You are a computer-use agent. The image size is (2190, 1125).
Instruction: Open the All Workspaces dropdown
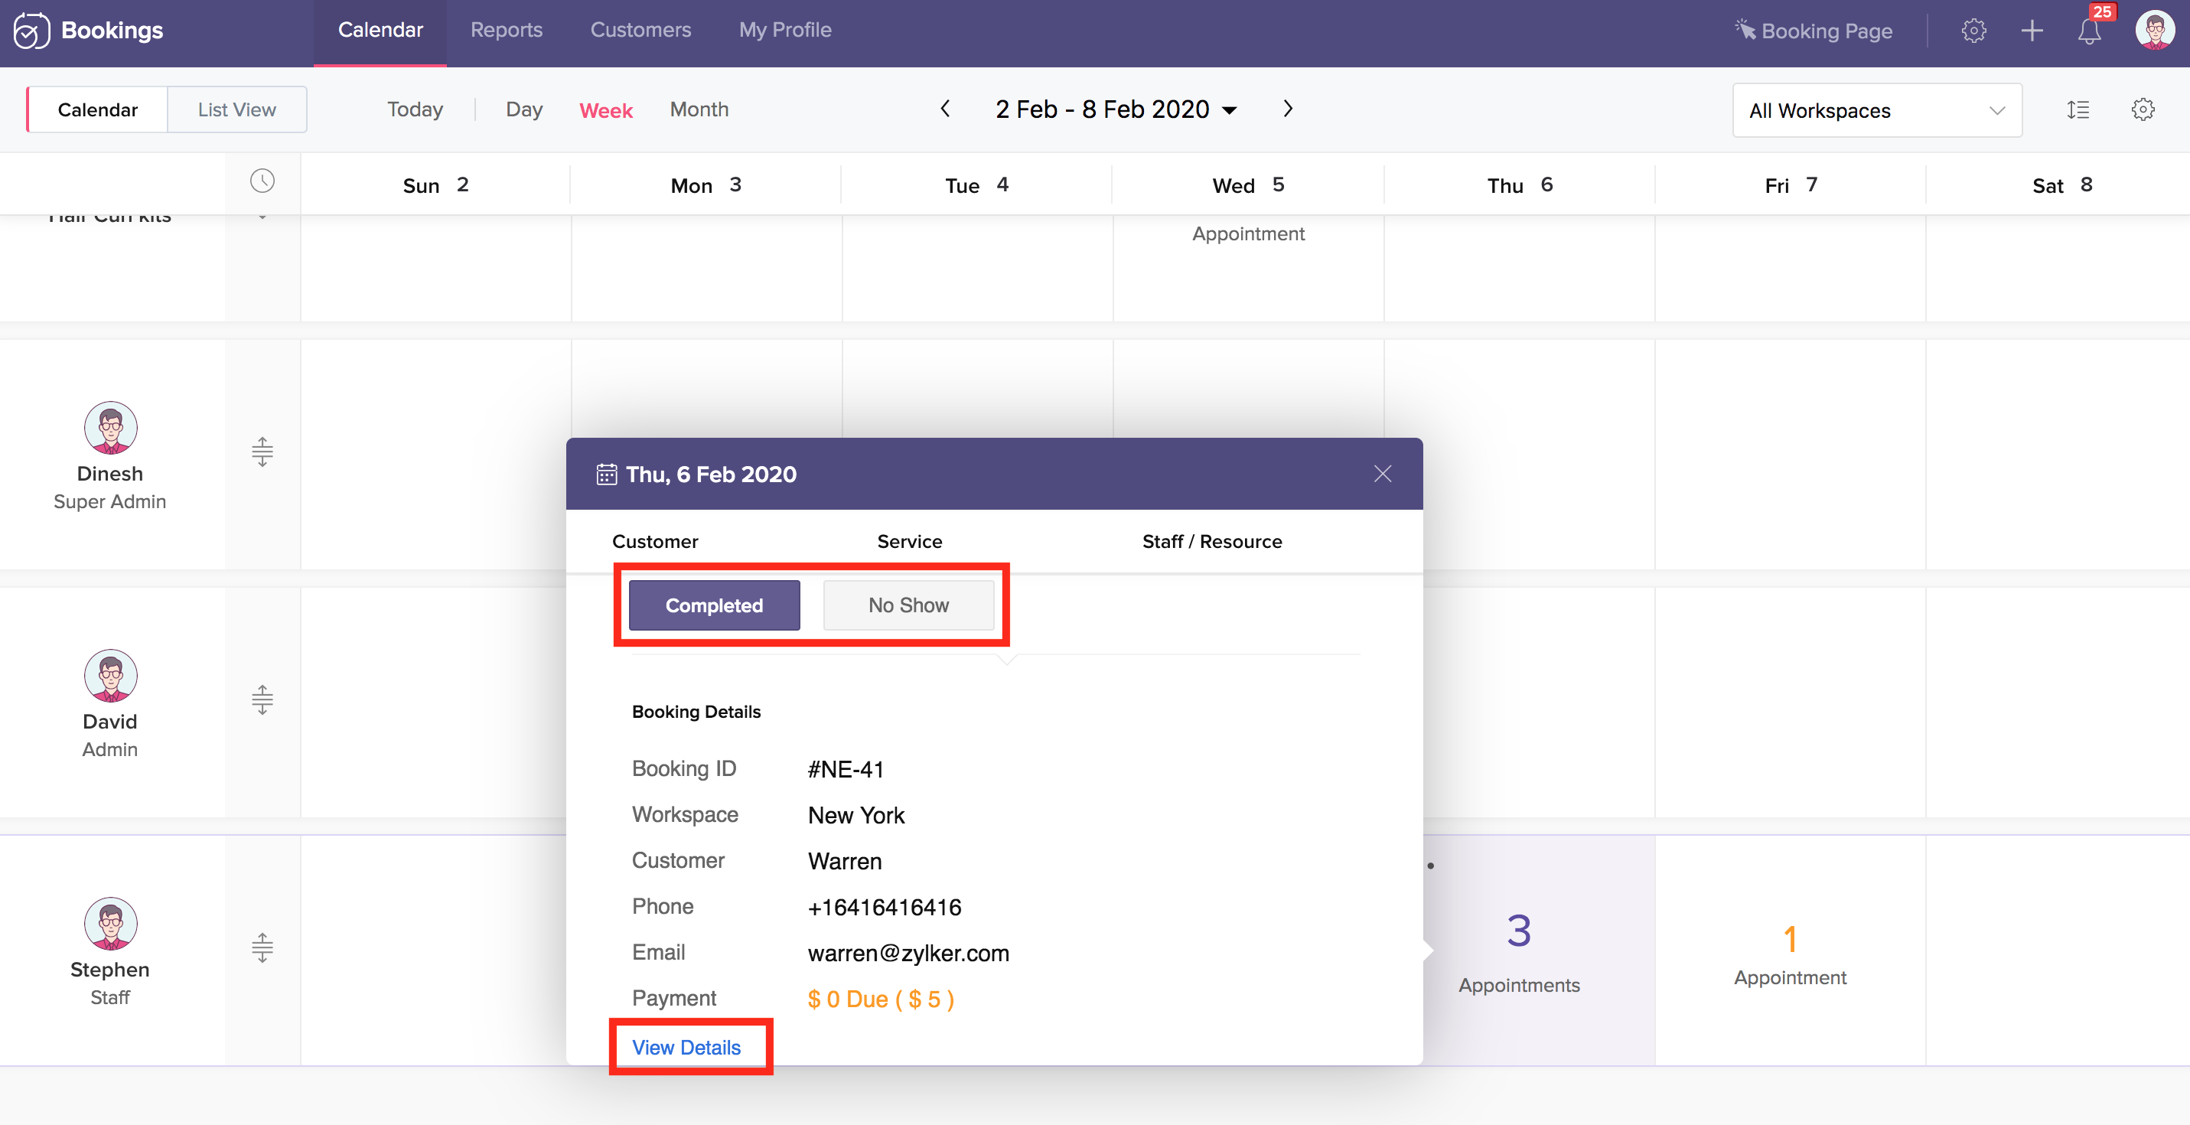coord(1876,110)
